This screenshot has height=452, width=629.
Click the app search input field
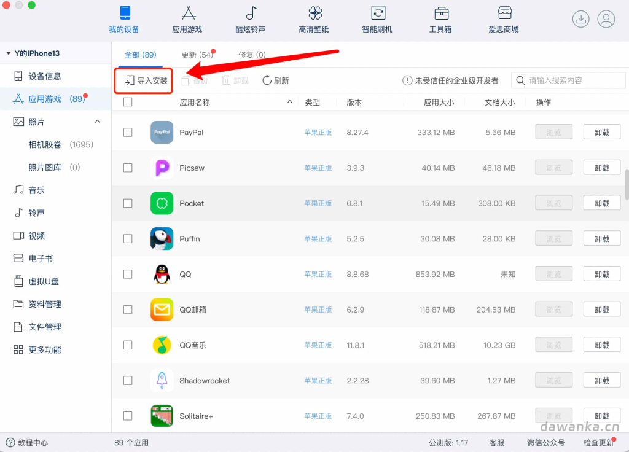pos(568,80)
